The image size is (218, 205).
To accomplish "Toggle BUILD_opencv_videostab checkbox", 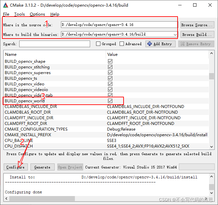I will click(110, 95).
